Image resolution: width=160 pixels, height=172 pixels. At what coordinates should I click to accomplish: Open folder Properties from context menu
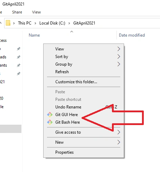[x=84, y=152]
